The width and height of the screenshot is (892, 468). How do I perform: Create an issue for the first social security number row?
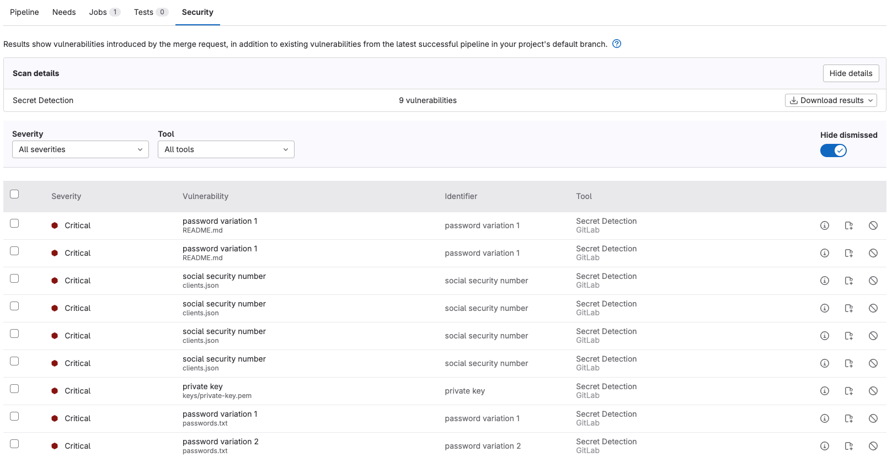pos(849,281)
